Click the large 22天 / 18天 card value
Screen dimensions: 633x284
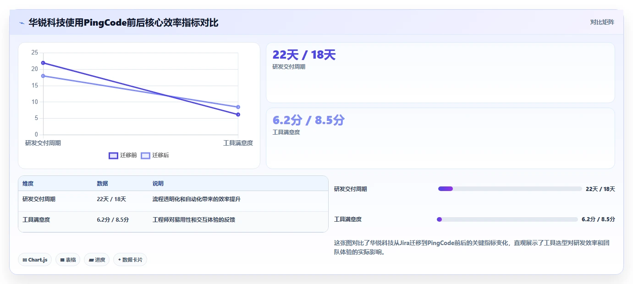[304, 55]
